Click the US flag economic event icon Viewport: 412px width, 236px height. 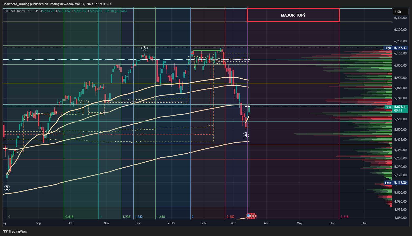tap(249, 216)
